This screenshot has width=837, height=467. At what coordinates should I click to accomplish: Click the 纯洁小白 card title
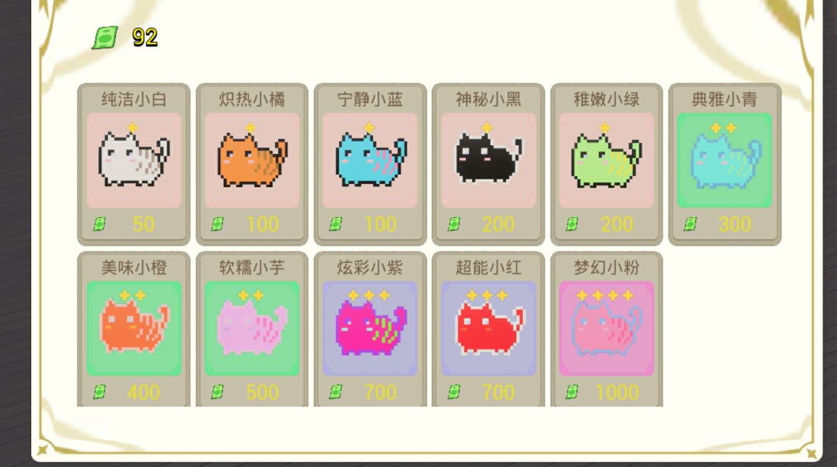[134, 99]
